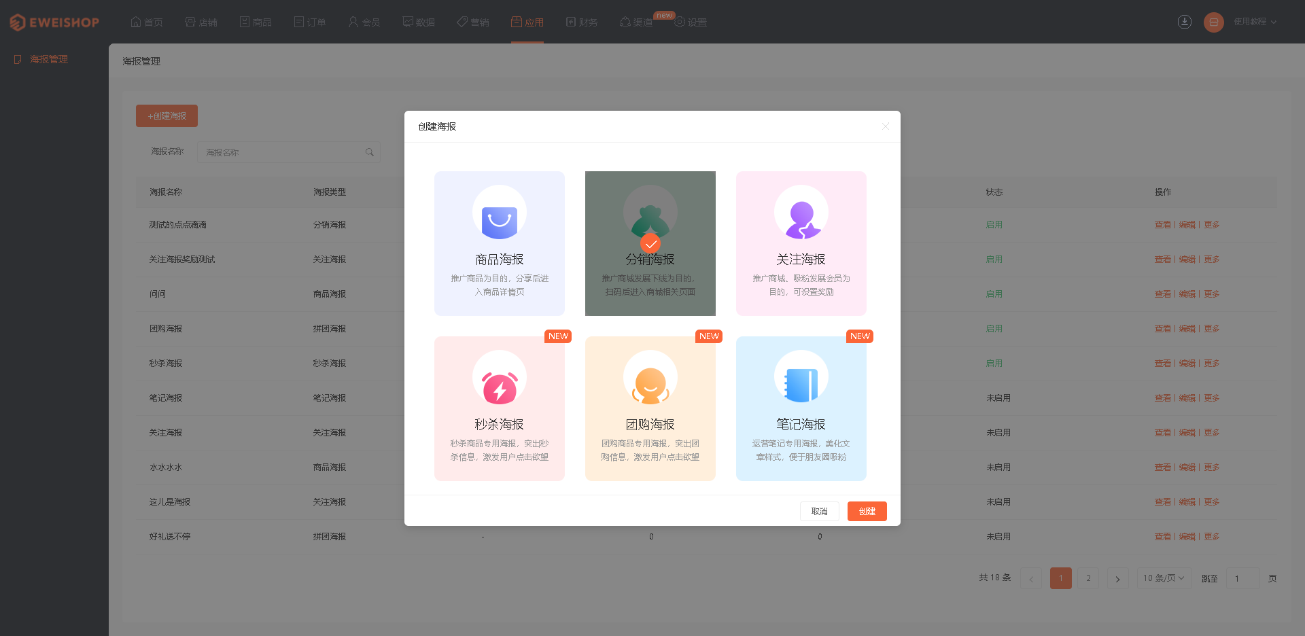Open the 数据 menu
The image size is (1305, 636).
pyautogui.click(x=419, y=22)
